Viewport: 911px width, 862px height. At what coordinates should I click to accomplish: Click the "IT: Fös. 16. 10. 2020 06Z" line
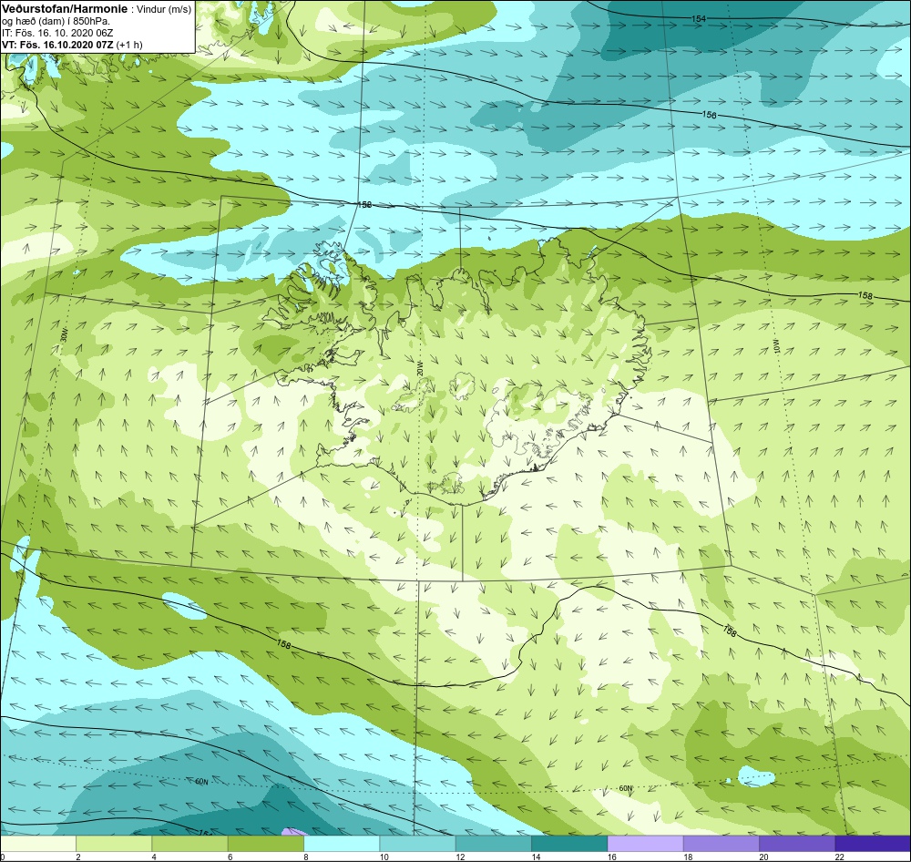57,33
